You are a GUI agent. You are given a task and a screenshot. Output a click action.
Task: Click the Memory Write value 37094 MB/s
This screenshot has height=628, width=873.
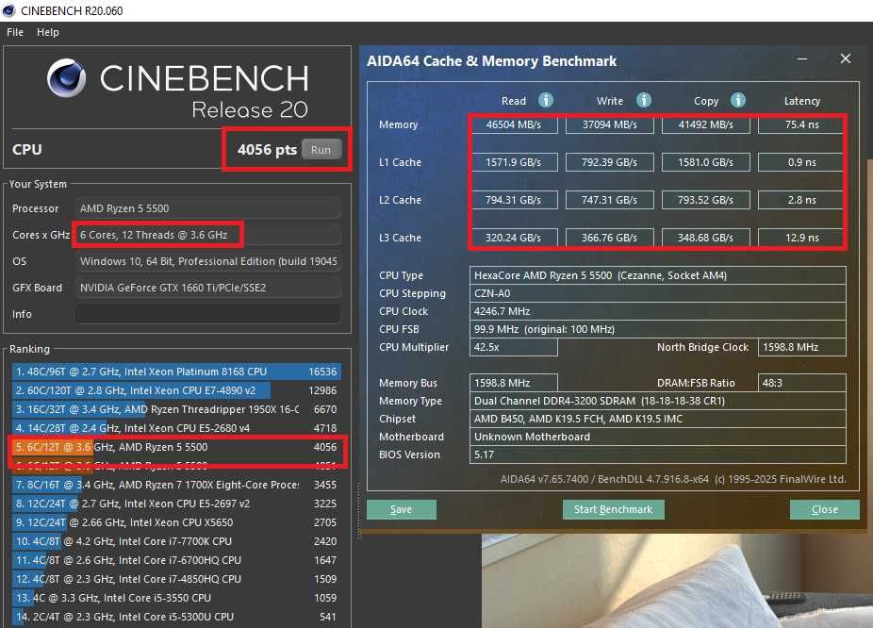pyautogui.click(x=610, y=124)
